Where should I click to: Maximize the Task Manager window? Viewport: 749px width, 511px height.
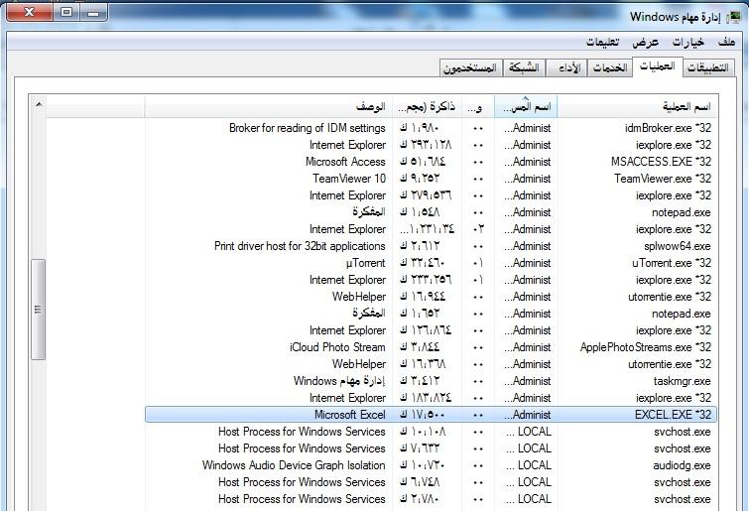(66, 13)
